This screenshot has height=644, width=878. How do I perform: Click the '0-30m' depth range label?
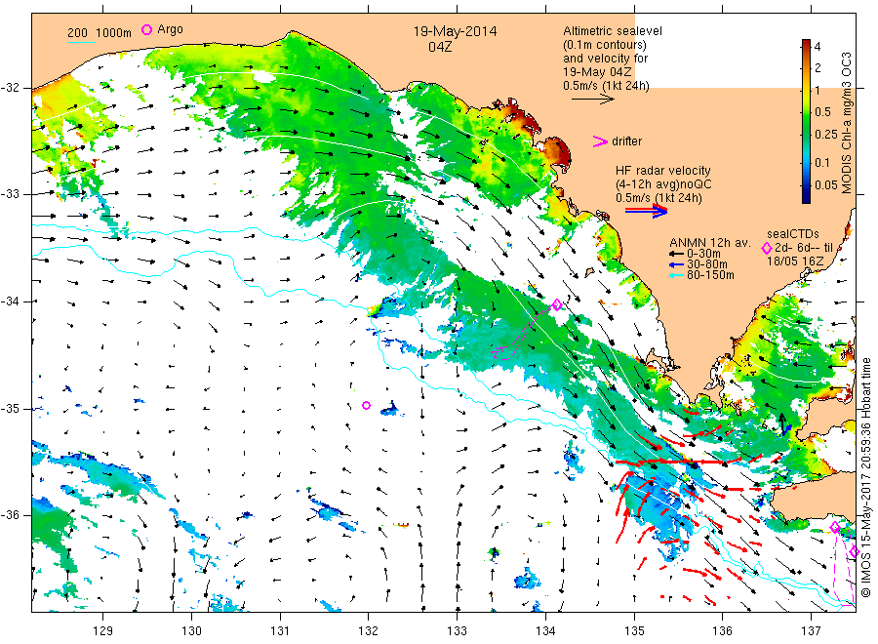tap(703, 254)
